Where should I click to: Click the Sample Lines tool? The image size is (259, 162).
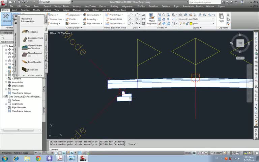tap(114, 19)
